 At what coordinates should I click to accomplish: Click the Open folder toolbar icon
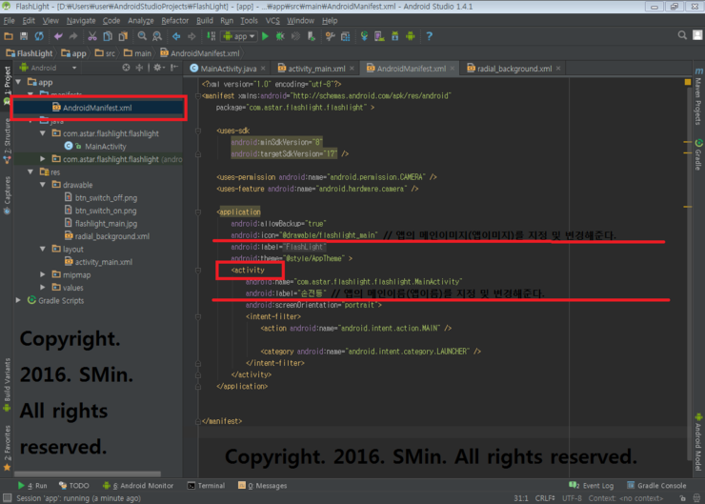click(9, 36)
